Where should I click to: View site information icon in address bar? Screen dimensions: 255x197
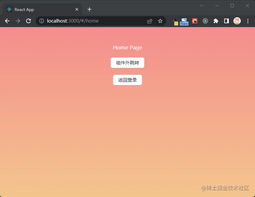[x=42, y=21]
